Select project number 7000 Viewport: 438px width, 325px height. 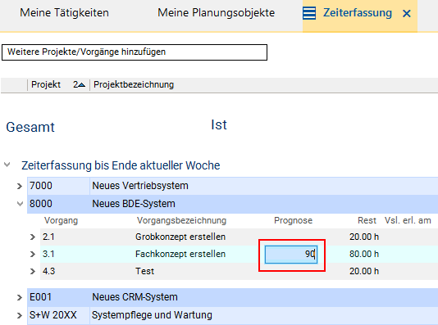41,186
